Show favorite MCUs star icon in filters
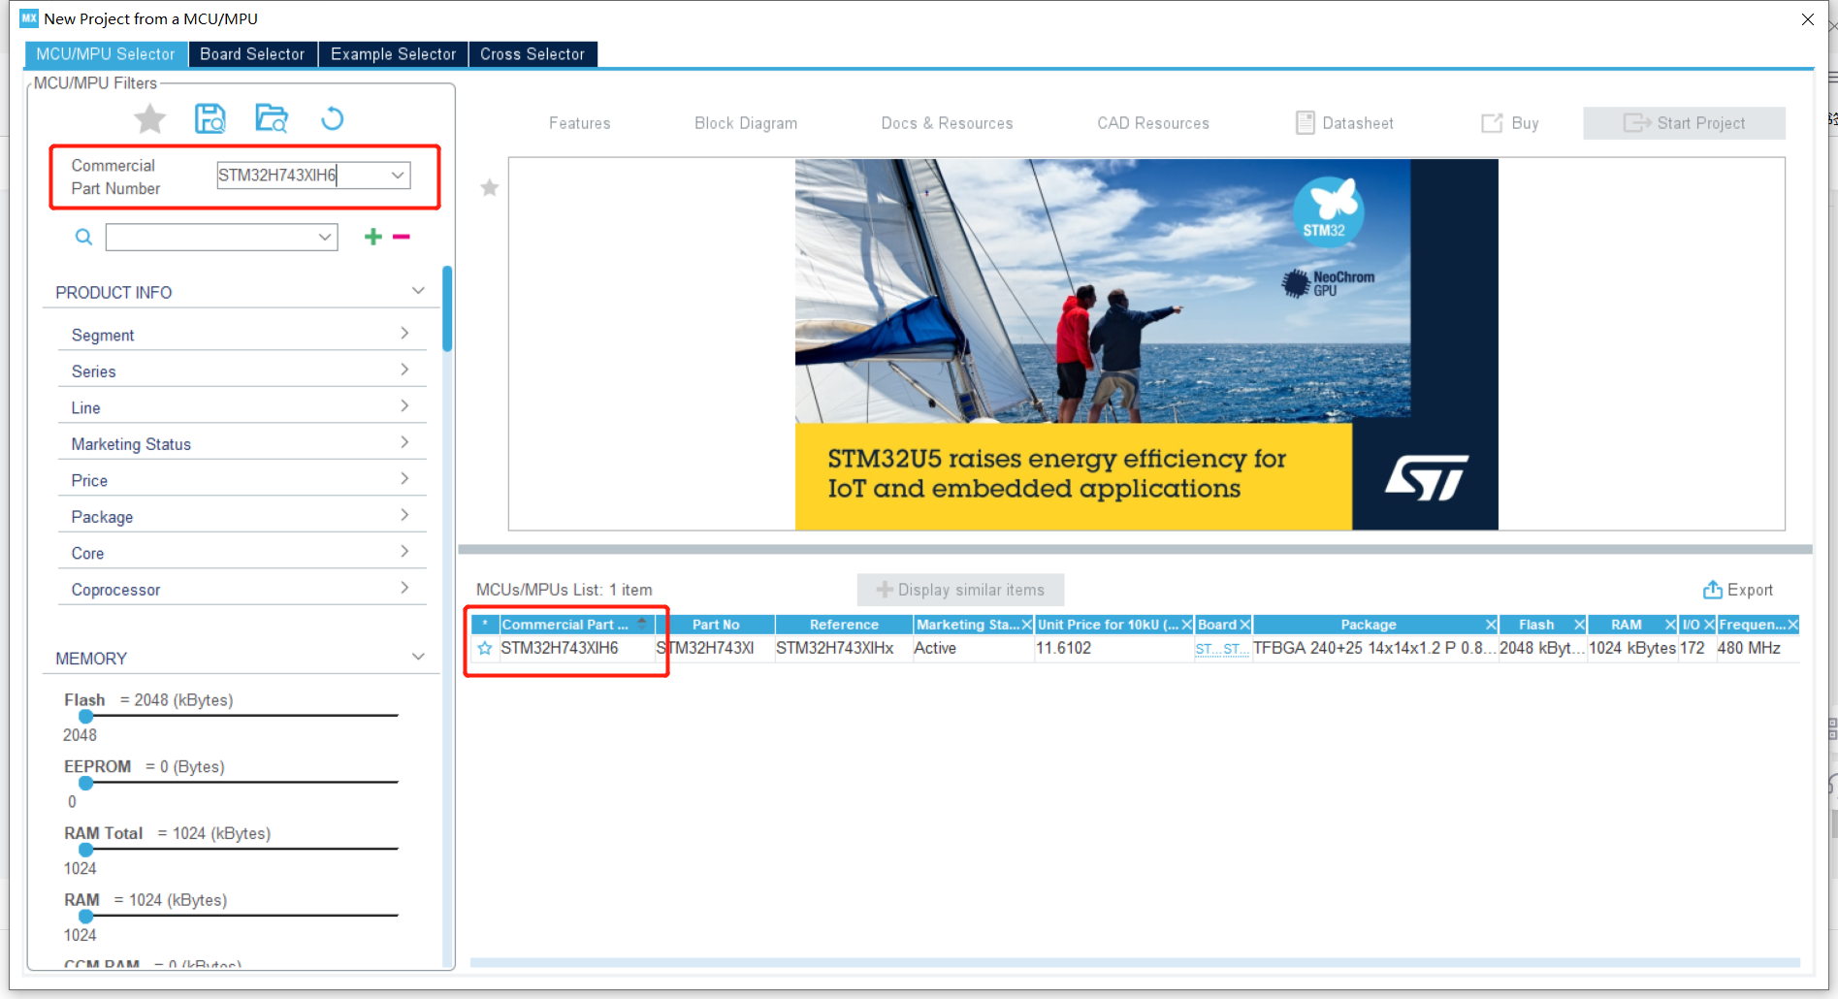Image resolution: width=1838 pixels, height=999 pixels. tap(149, 119)
